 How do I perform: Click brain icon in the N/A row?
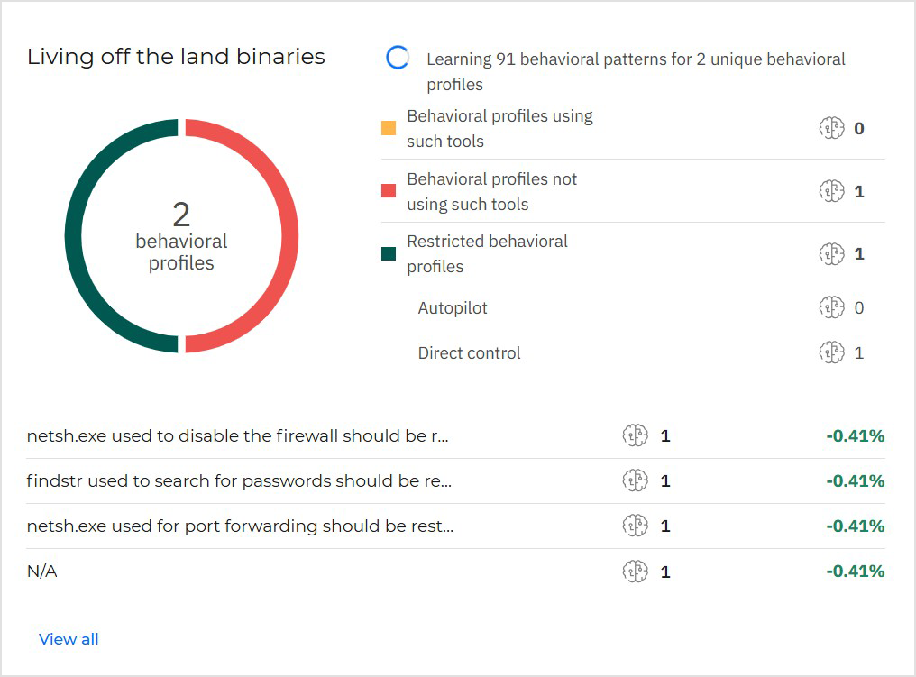tap(636, 571)
